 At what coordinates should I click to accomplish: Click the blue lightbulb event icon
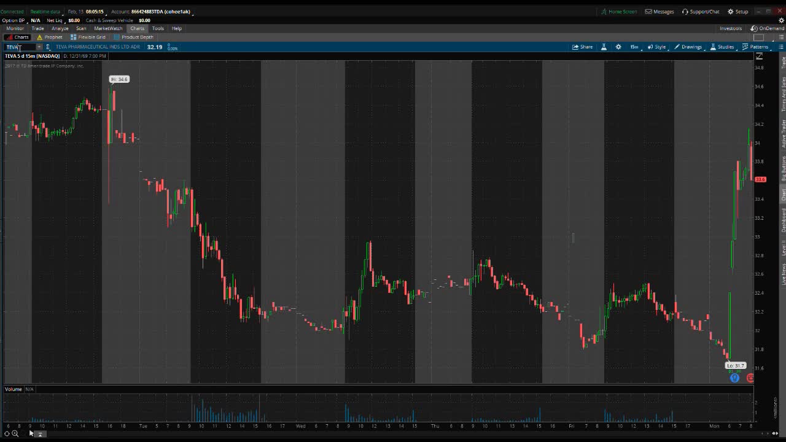tap(734, 378)
